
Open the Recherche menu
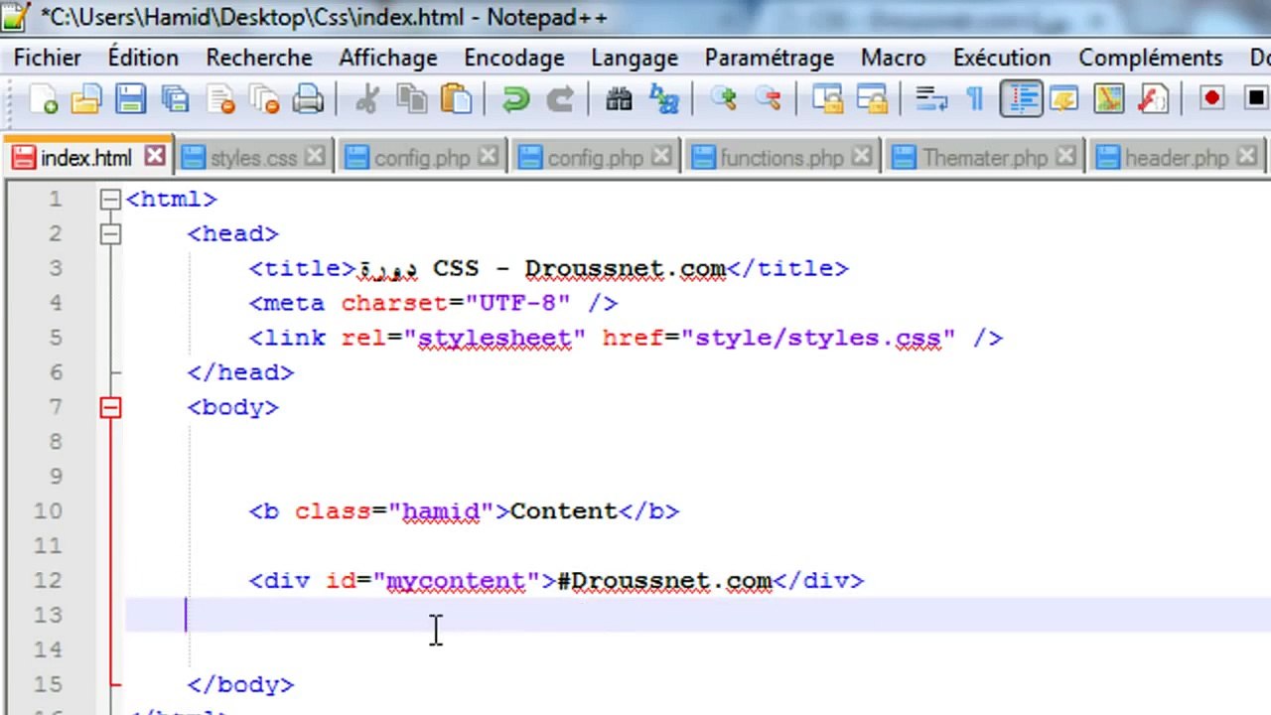coord(259,58)
